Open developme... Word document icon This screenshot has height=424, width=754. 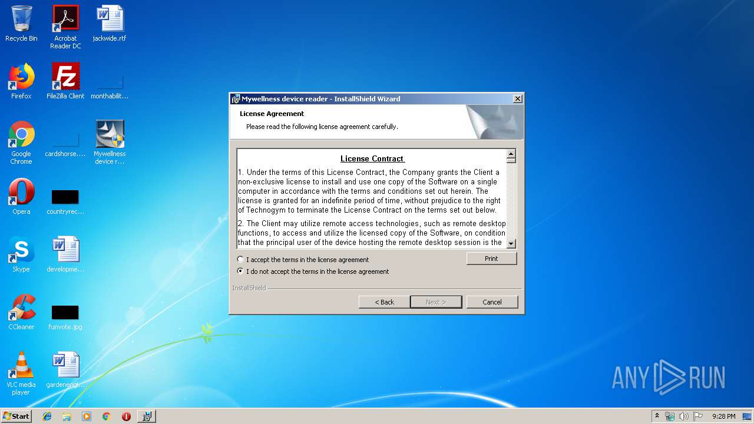[65, 254]
